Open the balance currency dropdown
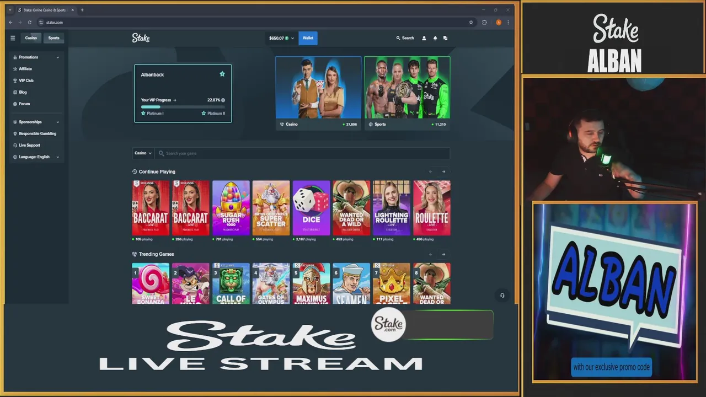The height and width of the screenshot is (397, 706). click(x=282, y=38)
